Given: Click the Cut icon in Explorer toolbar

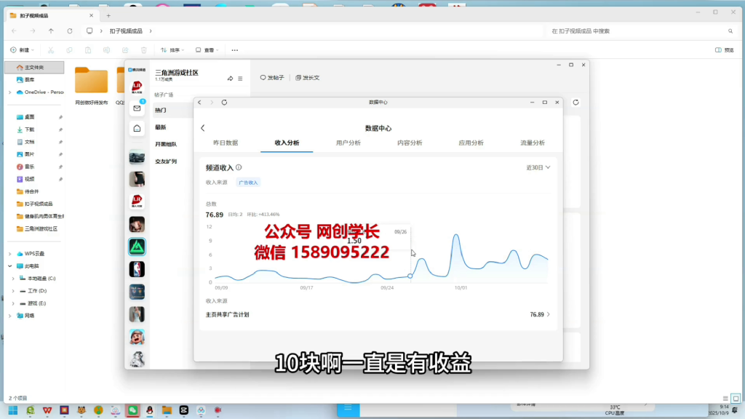Looking at the screenshot, I should point(49,50).
